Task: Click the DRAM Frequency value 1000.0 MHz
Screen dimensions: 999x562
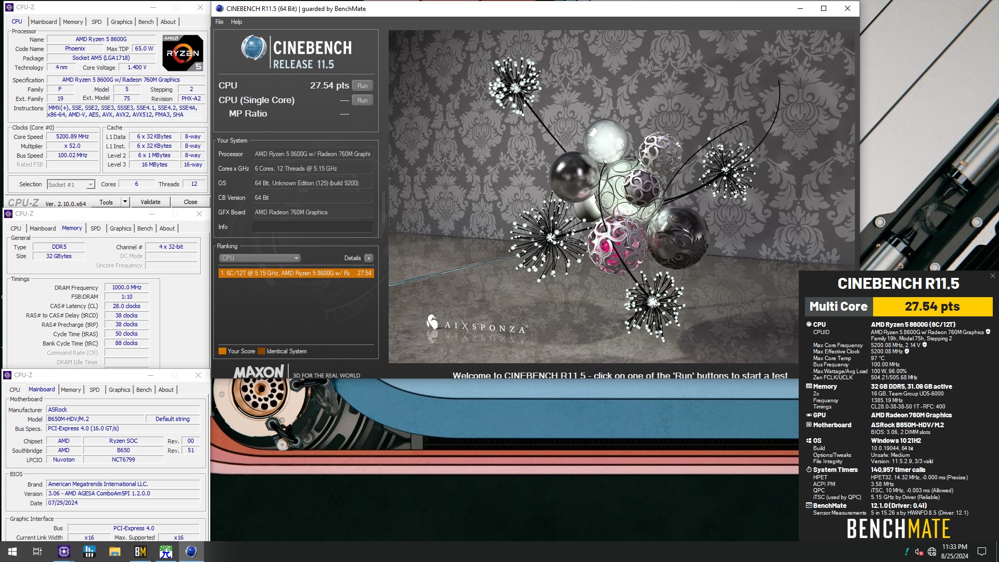Action: point(126,287)
